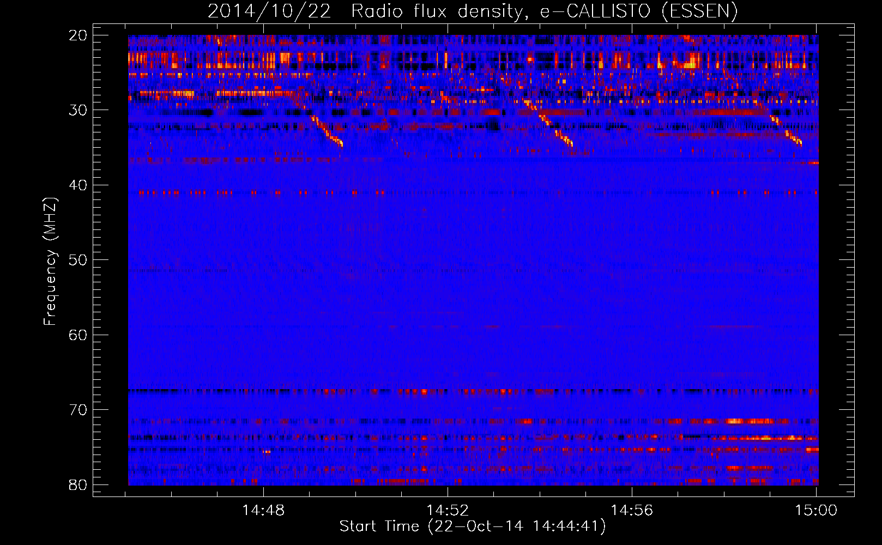882x545 pixels.
Task: Click the '20' frequency tick label
Action: point(78,35)
